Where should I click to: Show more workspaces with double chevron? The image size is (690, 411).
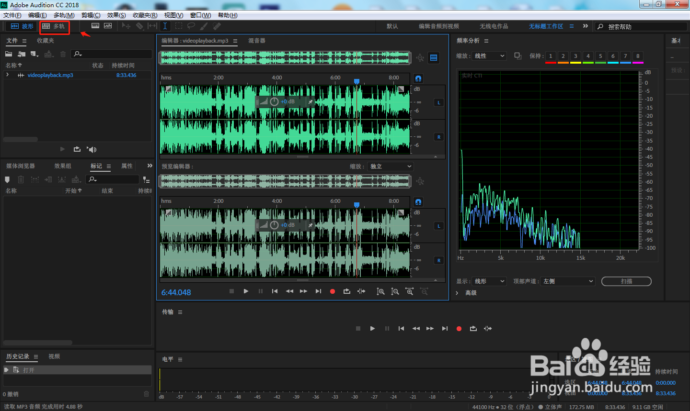(585, 26)
